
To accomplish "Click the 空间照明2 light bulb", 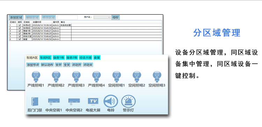I will tap(137, 77).
